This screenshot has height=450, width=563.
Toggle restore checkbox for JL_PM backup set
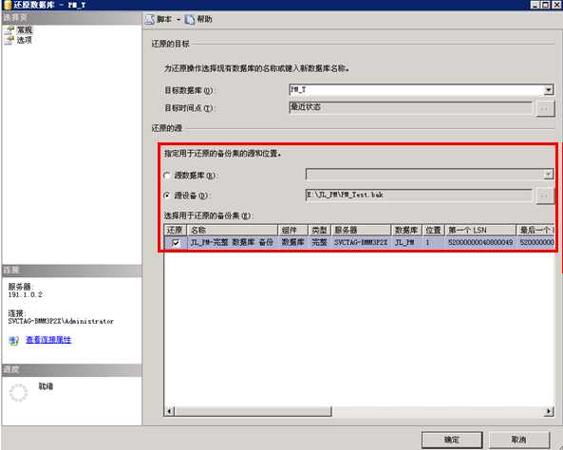[x=176, y=242]
